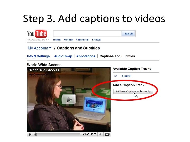
Task: Open the Annotations tab
Action: [86, 56]
